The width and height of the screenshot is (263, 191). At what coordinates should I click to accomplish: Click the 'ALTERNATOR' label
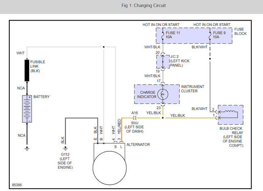click(138, 144)
